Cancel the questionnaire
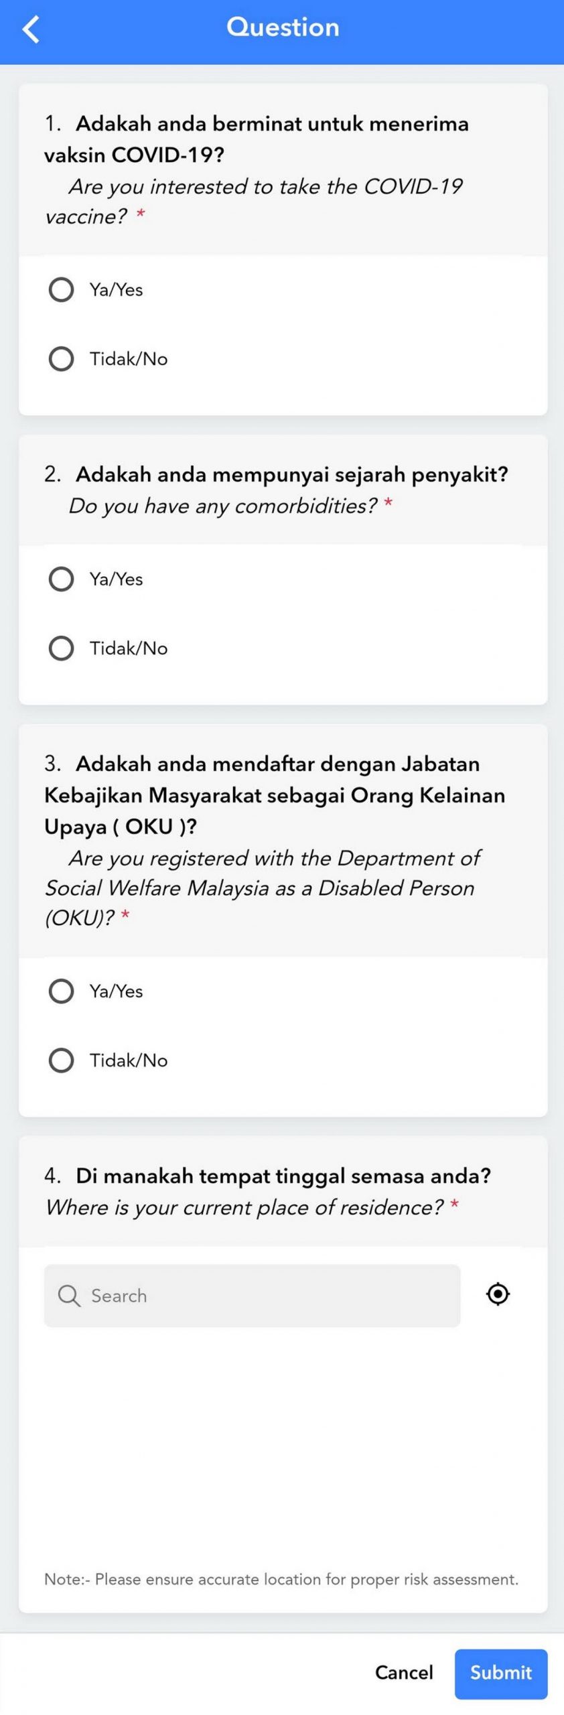Image resolution: width=564 pixels, height=1715 pixels. pyautogui.click(x=404, y=1673)
